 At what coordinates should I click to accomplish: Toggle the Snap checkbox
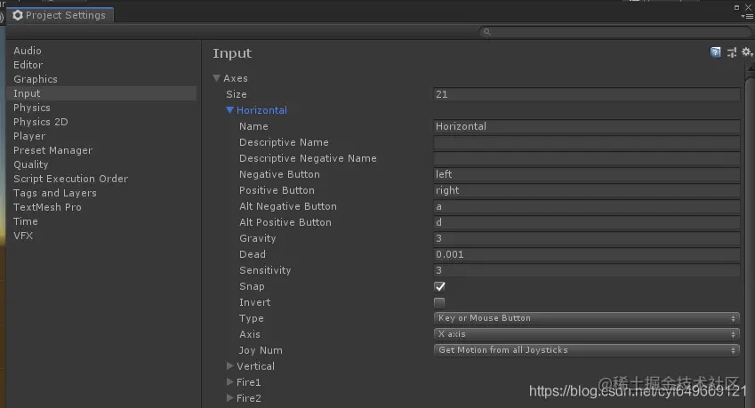click(439, 287)
